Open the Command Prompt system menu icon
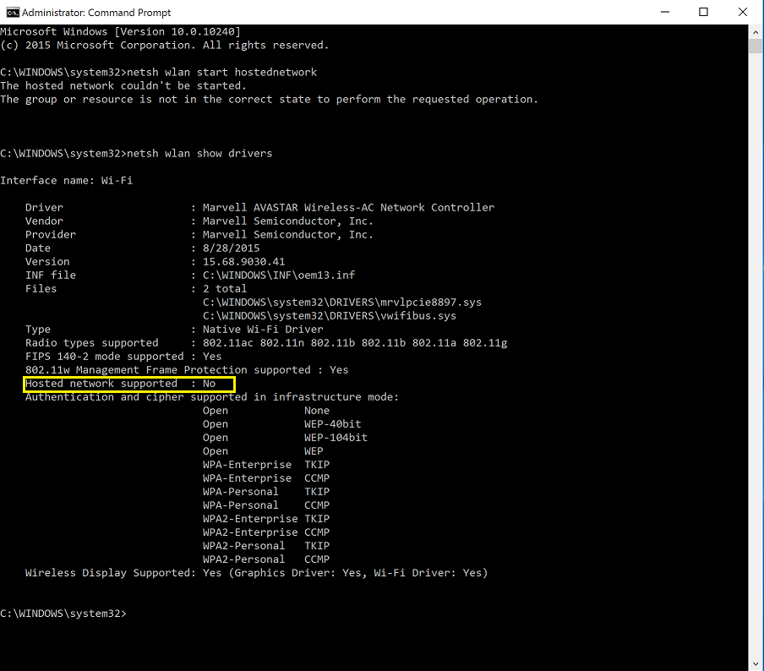 point(12,12)
